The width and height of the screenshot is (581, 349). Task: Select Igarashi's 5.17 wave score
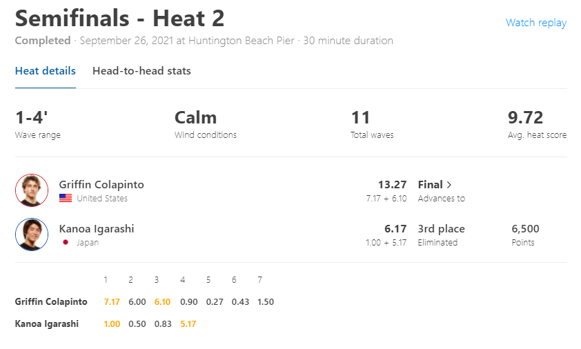[x=188, y=323]
